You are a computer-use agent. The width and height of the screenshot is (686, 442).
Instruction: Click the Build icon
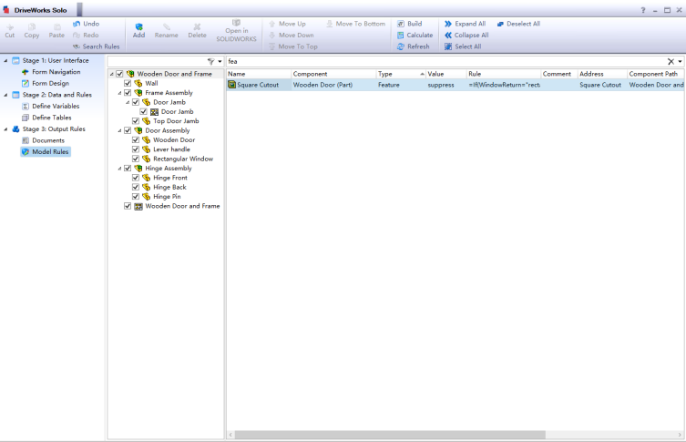tap(409, 24)
